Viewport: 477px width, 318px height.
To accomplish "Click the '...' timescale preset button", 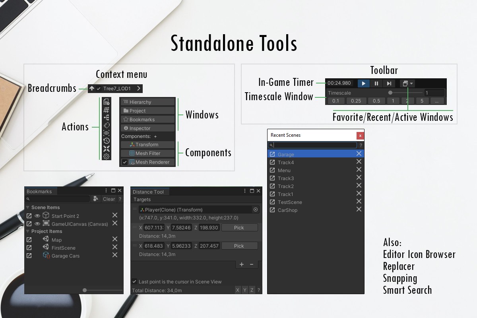I will click(x=437, y=101).
